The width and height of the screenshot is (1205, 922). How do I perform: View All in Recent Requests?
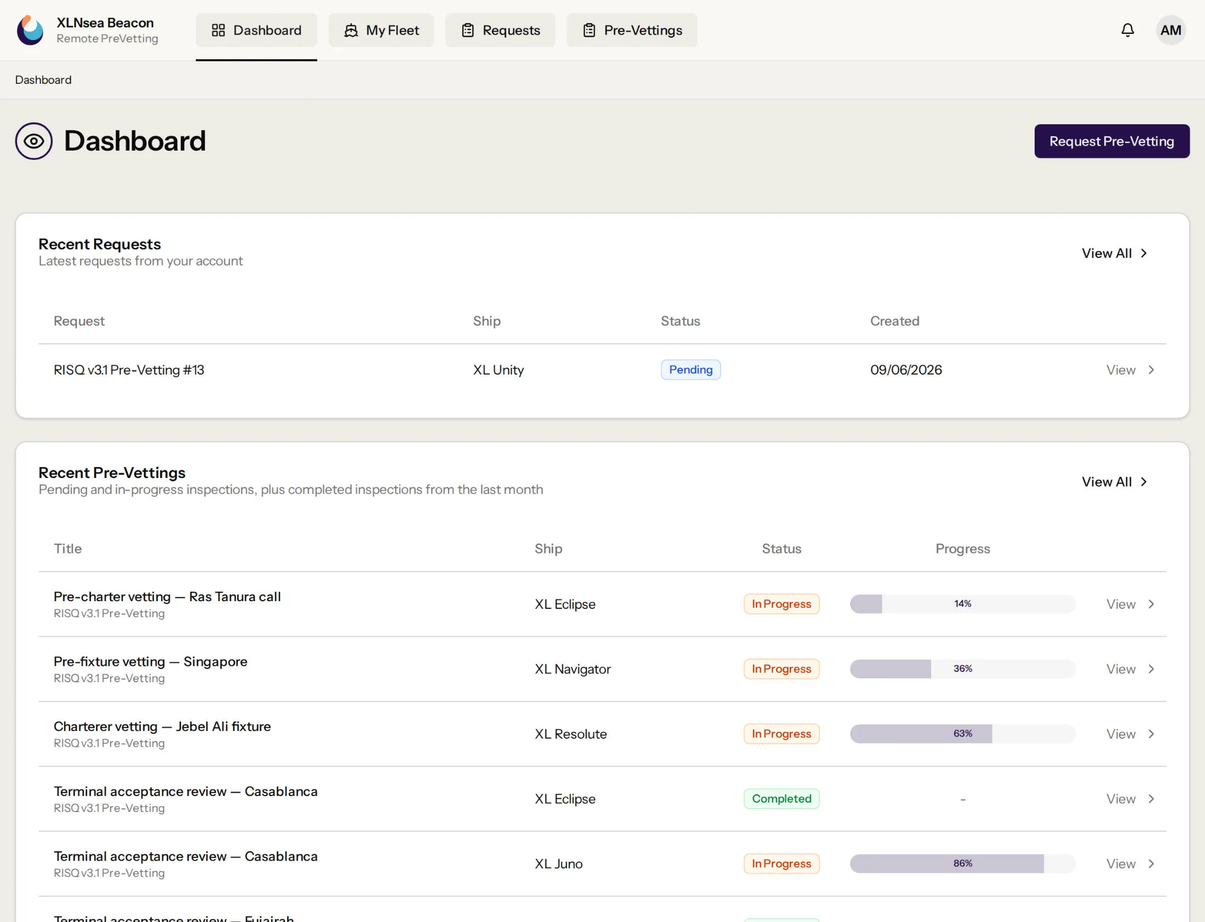pyautogui.click(x=1115, y=253)
